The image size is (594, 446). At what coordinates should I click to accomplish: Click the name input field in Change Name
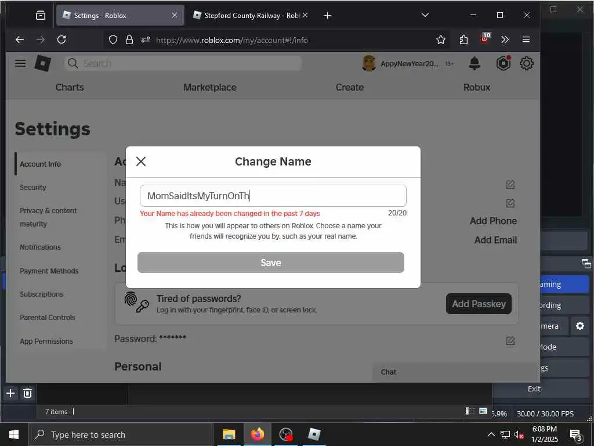click(x=273, y=196)
